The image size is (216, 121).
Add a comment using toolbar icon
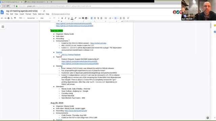coord(83,18)
